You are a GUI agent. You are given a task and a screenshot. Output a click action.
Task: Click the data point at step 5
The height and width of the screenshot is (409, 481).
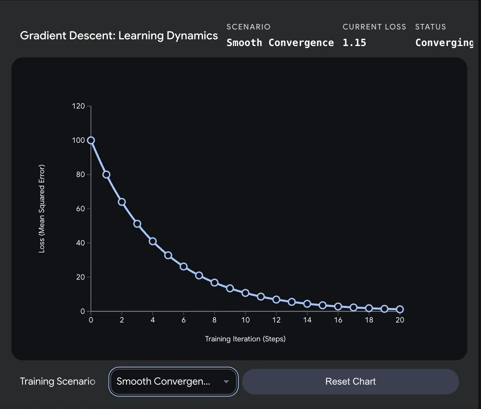[168, 255]
